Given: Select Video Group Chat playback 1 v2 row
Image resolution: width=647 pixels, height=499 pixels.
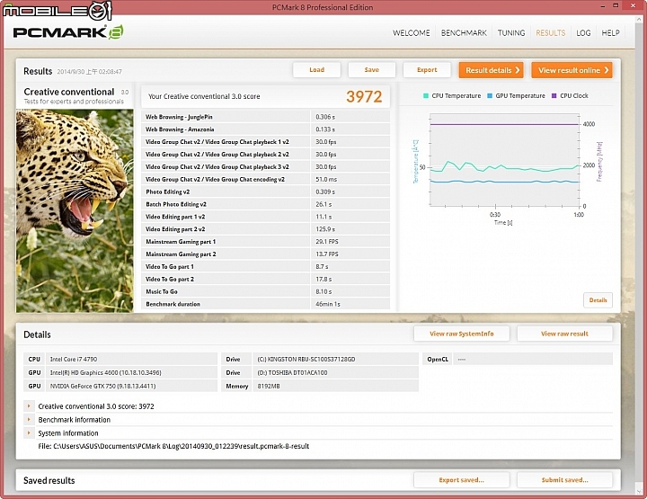Looking at the screenshot, I should (x=265, y=141).
